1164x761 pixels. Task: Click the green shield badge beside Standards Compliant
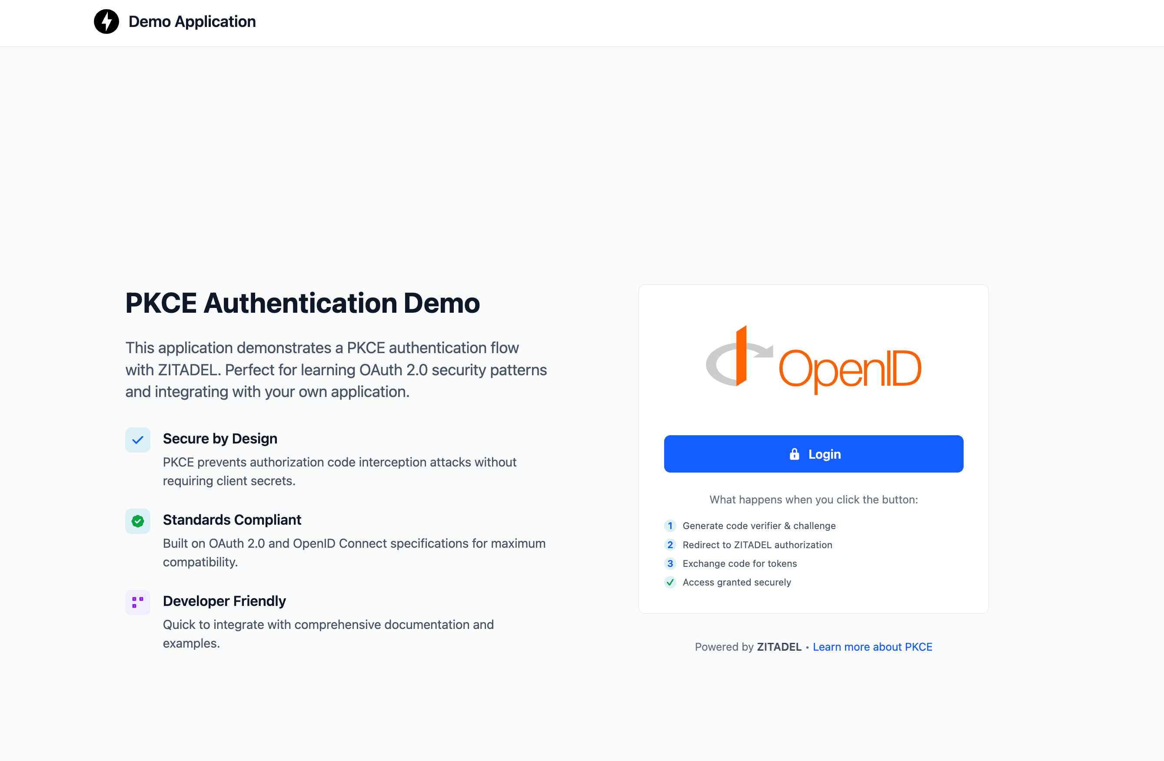tap(137, 521)
